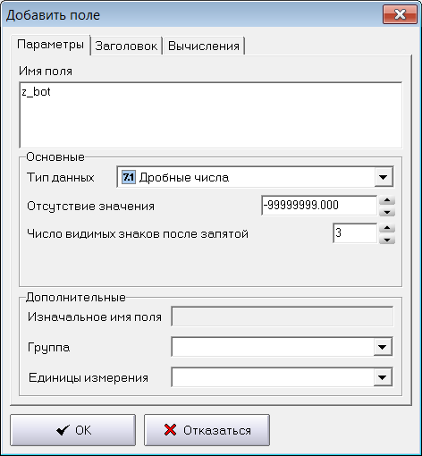This screenshot has width=422, height=456.
Task: Open the Тип данных dropdown list
Action: [384, 177]
